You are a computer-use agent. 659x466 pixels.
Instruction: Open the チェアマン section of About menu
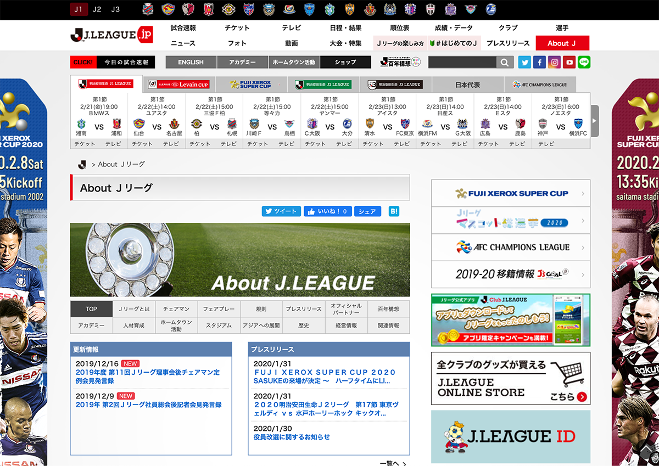(x=176, y=309)
